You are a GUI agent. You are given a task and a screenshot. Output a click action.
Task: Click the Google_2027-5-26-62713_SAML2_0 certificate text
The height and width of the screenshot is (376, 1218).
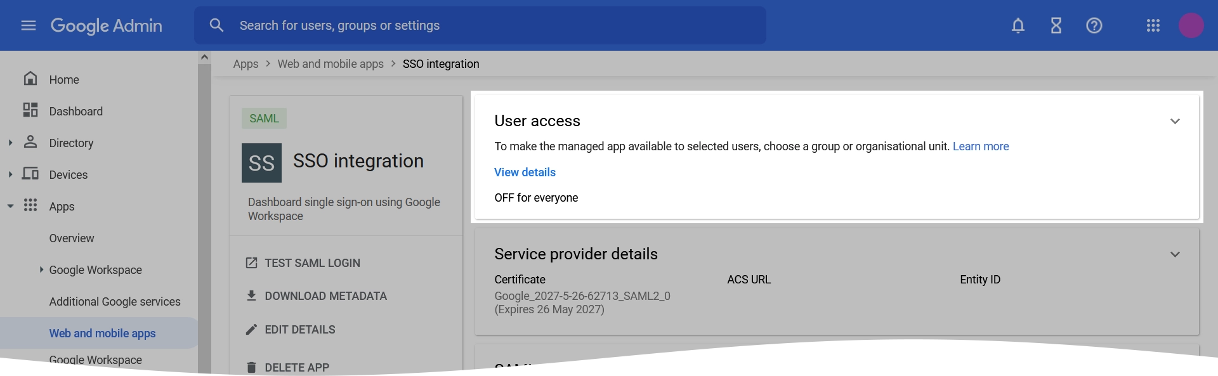[582, 296]
